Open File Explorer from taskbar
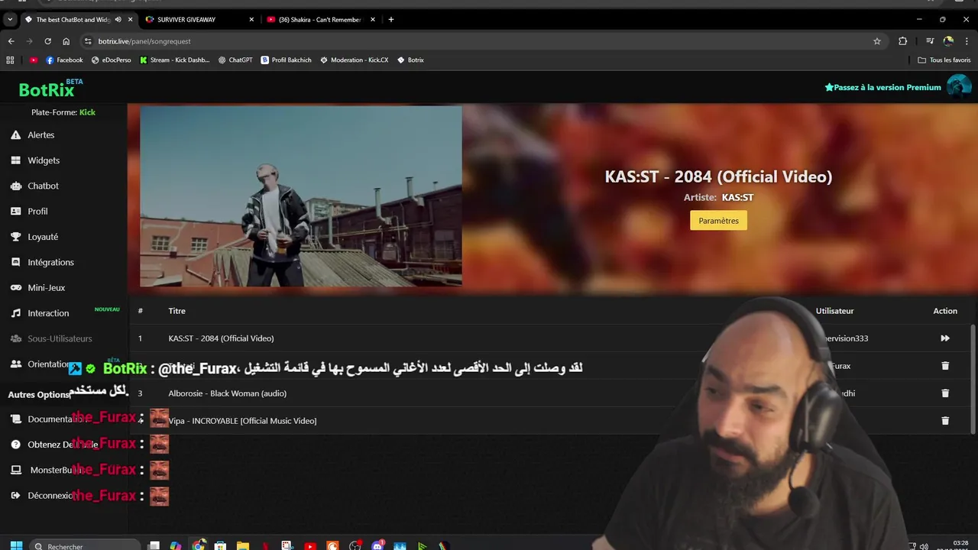This screenshot has width=978, height=550. pos(243,545)
